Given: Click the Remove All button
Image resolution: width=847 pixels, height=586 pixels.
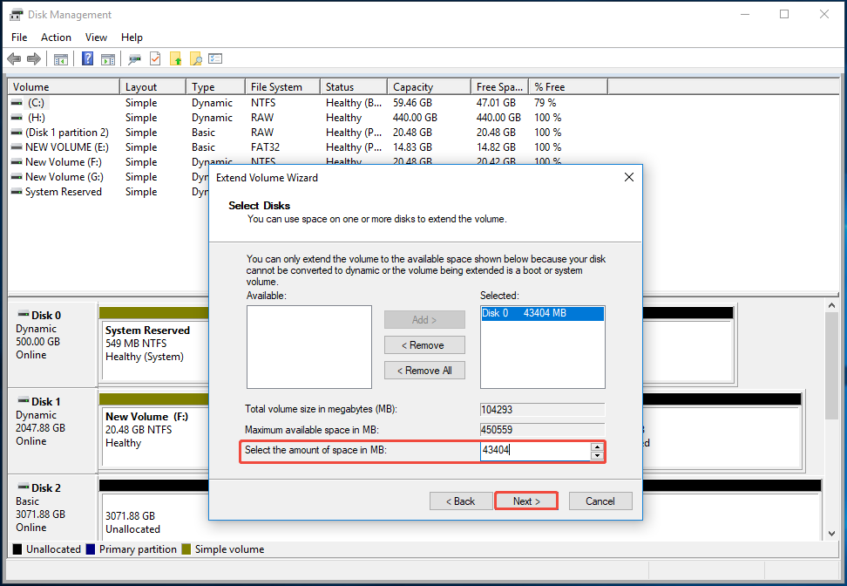Looking at the screenshot, I should coord(424,371).
